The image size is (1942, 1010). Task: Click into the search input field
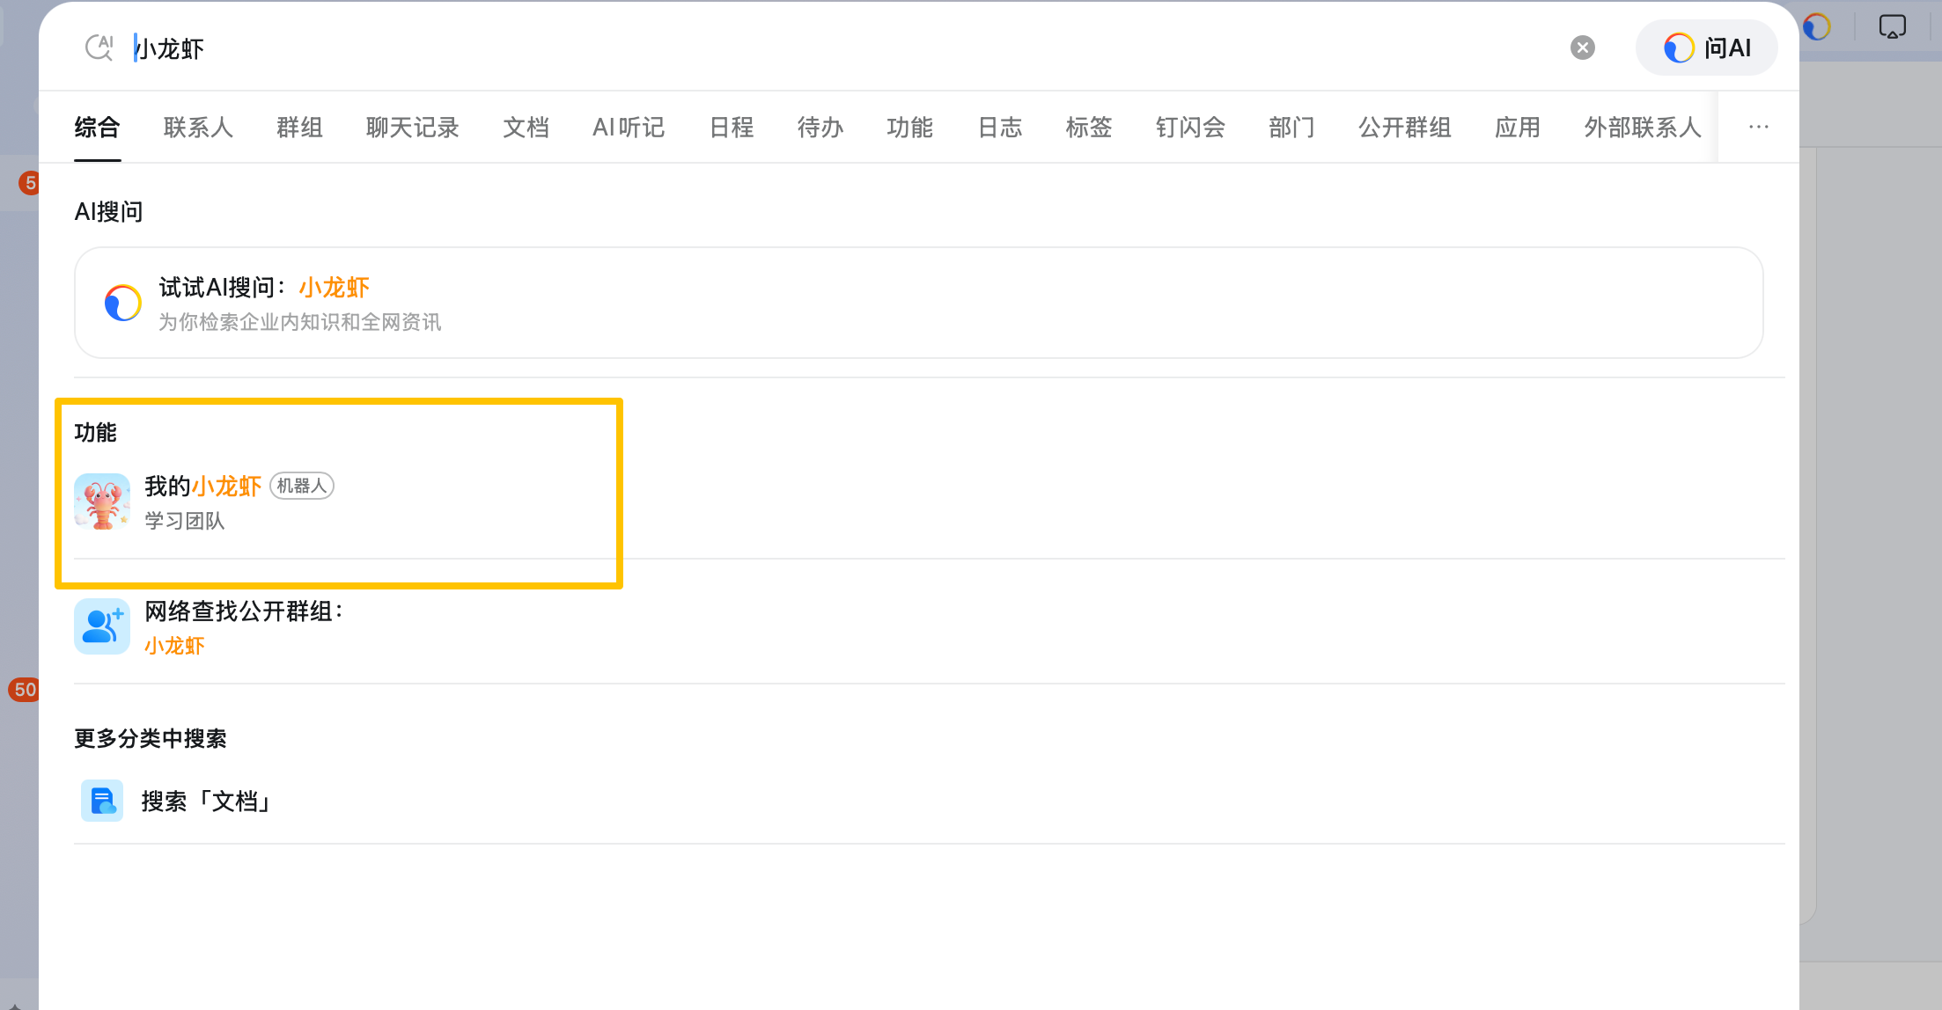[x=792, y=48]
